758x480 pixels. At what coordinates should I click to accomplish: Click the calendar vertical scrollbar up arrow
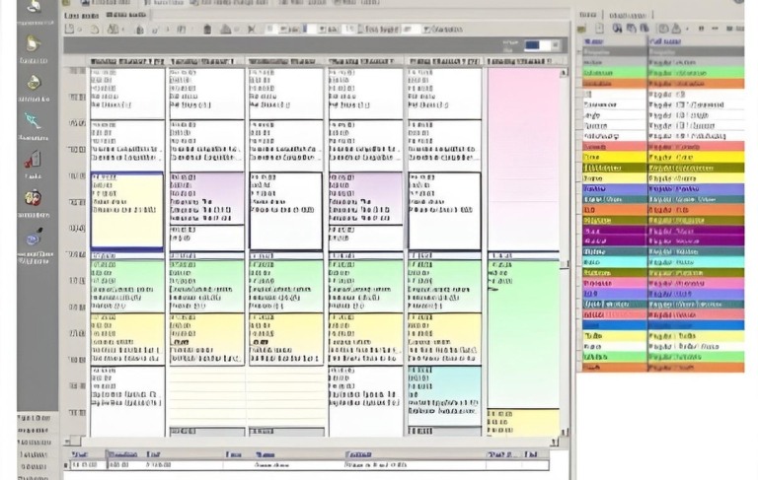click(x=564, y=73)
